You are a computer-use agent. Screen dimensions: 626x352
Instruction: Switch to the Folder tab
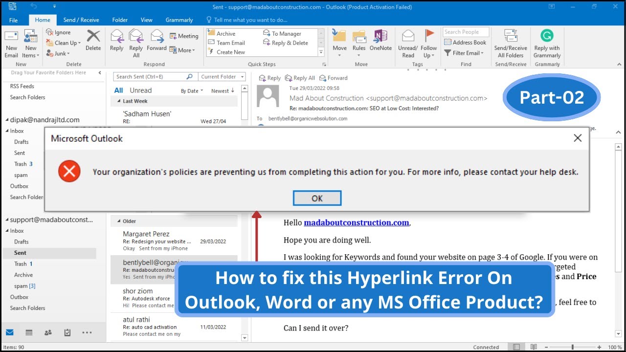point(120,20)
